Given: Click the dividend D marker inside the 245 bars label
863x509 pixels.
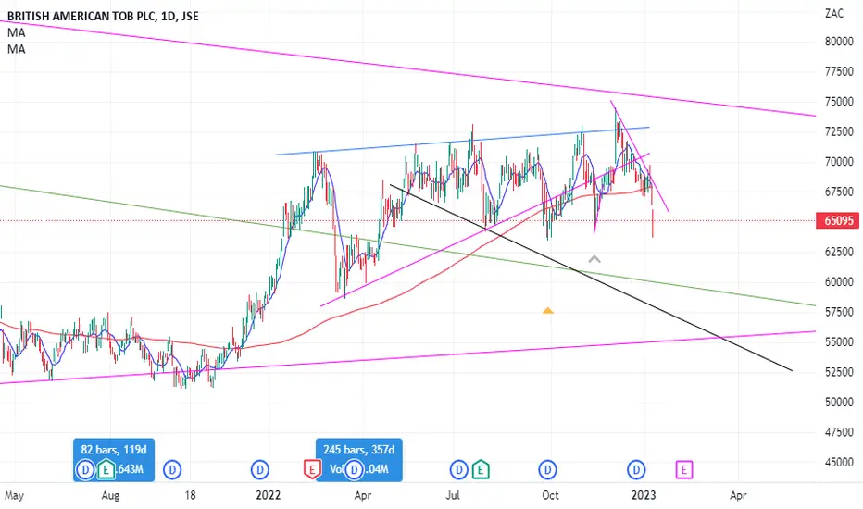Looking at the screenshot, I should (x=355, y=470).
